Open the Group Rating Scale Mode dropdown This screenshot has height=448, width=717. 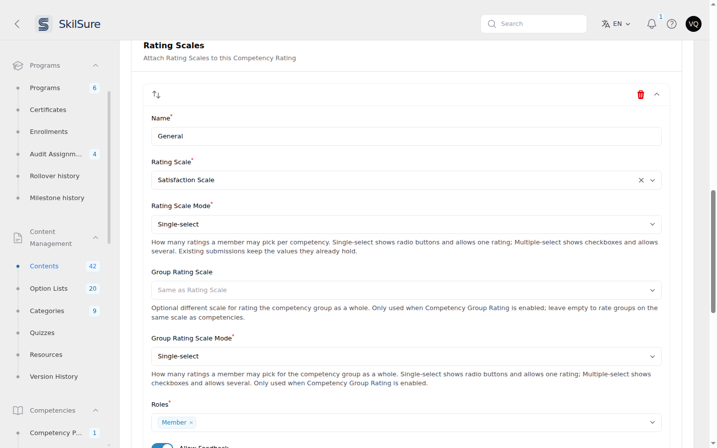(406, 356)
